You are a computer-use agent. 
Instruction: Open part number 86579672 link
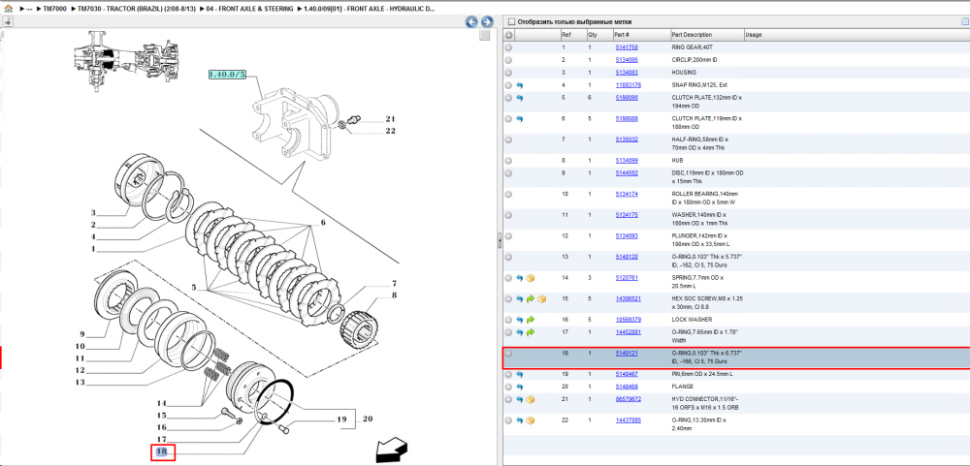tap(628, 399)
